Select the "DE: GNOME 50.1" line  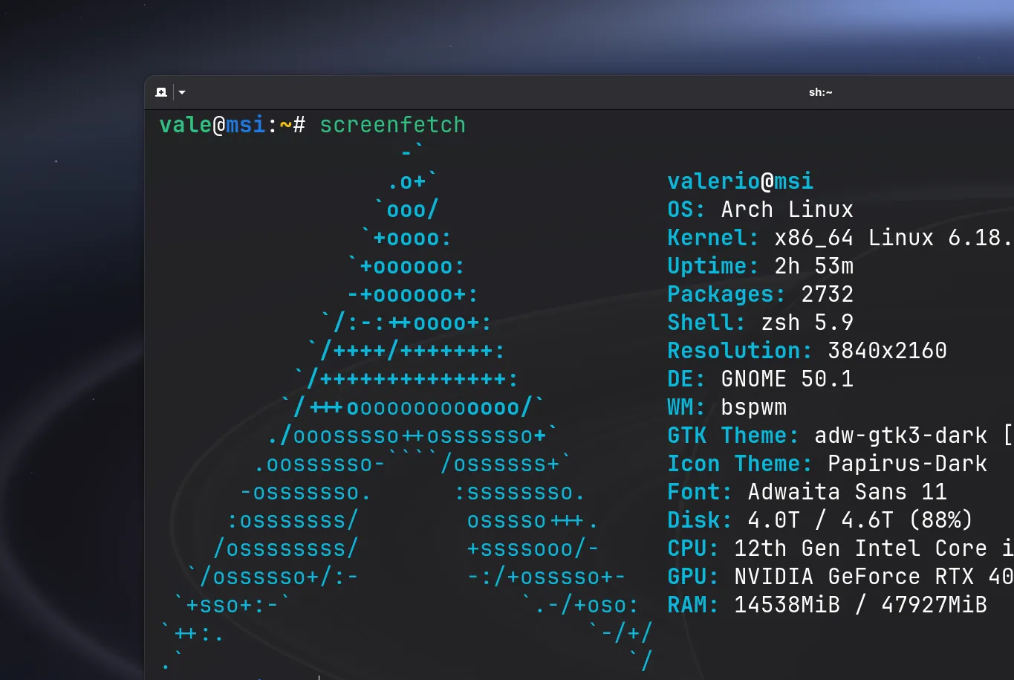761,379
